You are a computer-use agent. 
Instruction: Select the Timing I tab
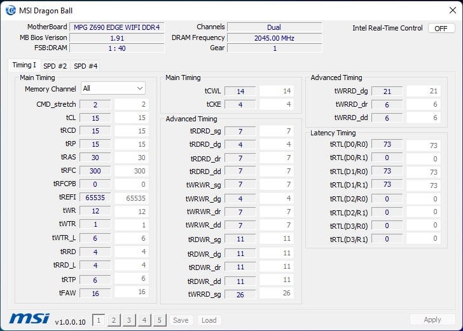[x=24, y=65]
